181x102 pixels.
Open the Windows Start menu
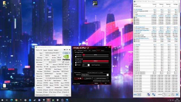tap(2, 100)
